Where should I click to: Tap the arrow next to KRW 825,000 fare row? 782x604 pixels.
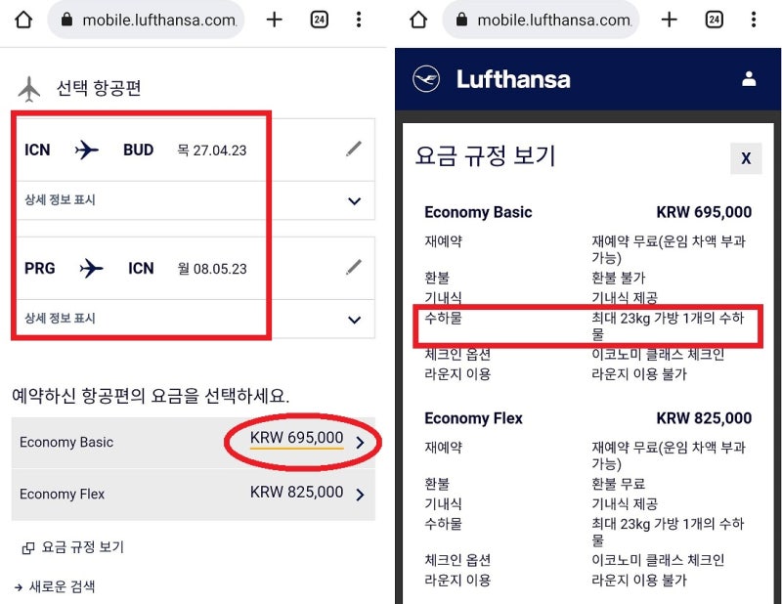click(x=360, y=495)
